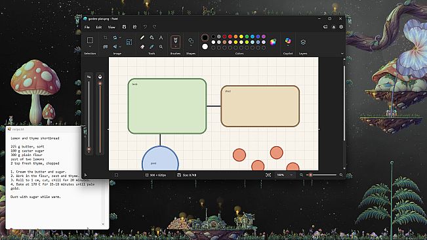Open the Edit colors rainbow wheel

(x=273, y=42)
